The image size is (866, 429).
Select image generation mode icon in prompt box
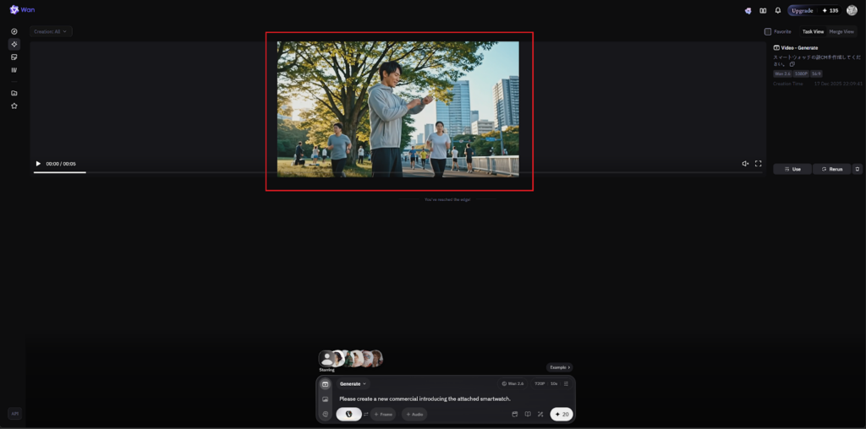click(325, 399)
